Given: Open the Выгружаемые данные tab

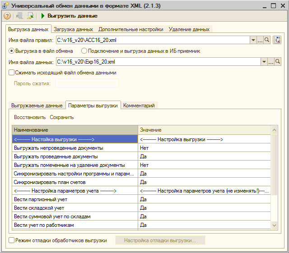Looking at the screenshot, I should tap(37, 106).
